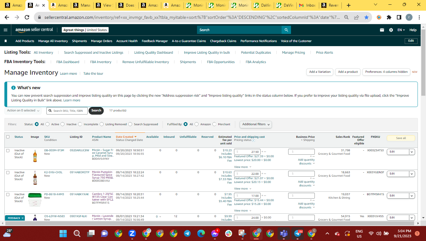This screenshot has height=241, width=426.
Task: Open the Windows Start menu
Action: click(63, 233)
